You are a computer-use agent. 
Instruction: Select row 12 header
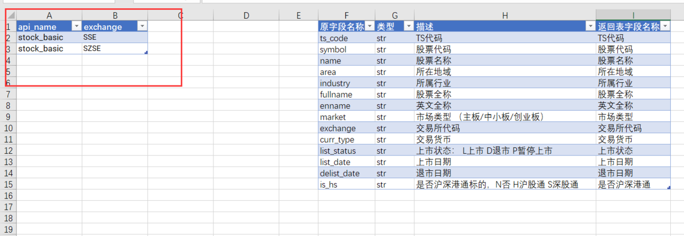coord(8,151)
